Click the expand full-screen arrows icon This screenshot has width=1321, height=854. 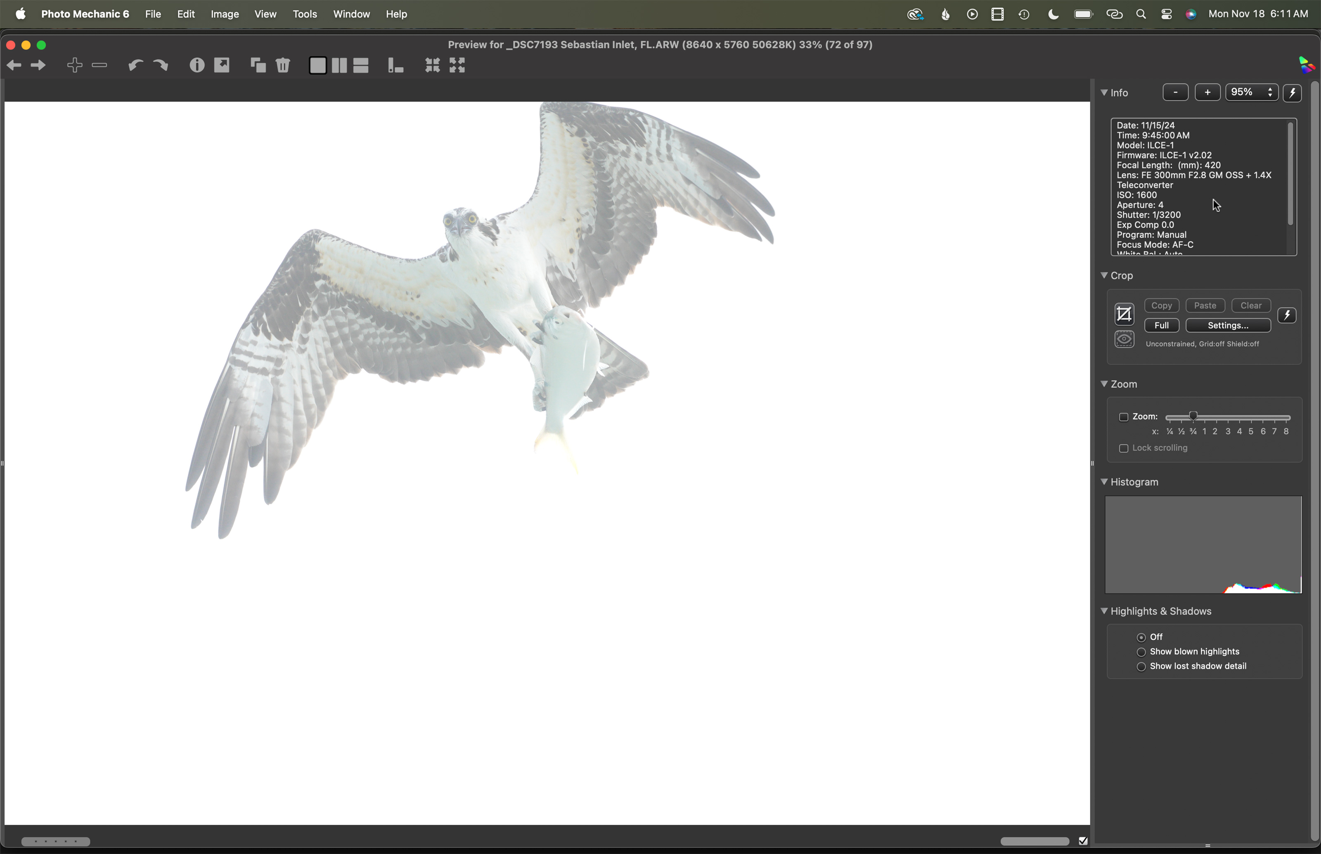coord(457,66)
